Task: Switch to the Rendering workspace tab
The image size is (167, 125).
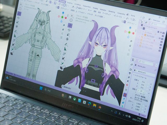Action: 112,12
